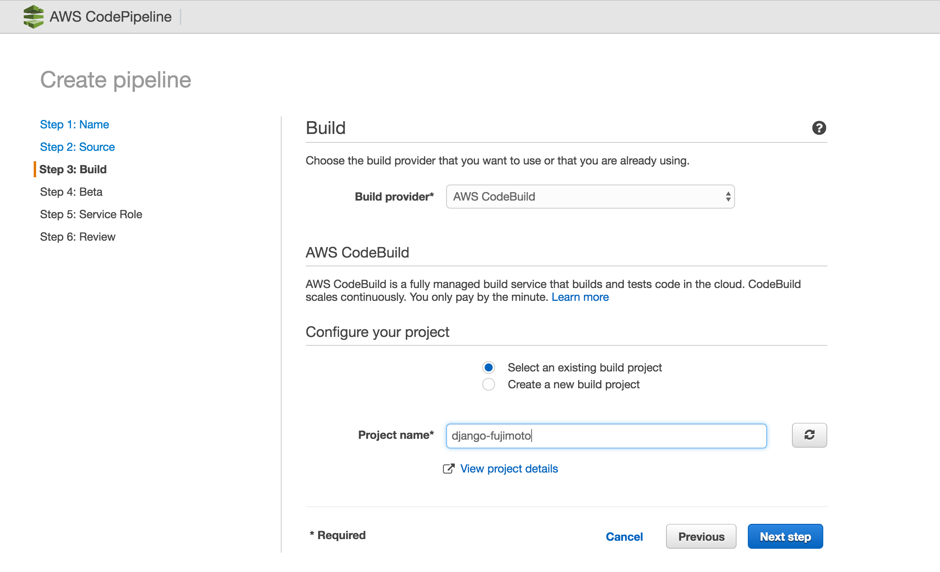
Task: Open the Learn more link about CodeBuild
Action: tap(580, 297)
